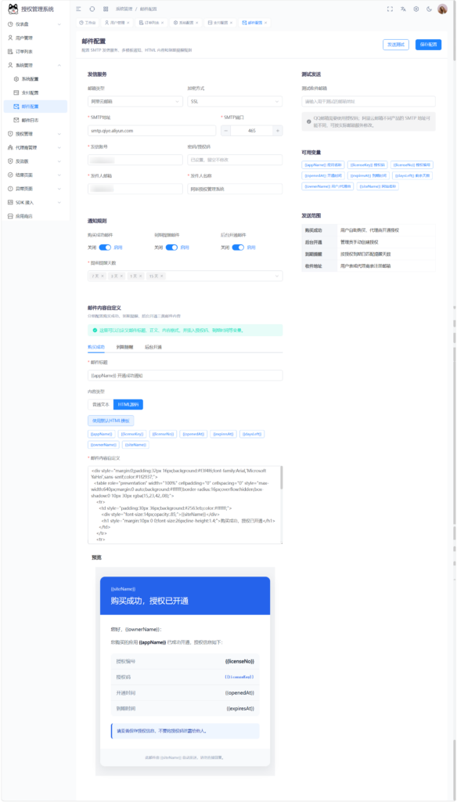This screenshot has height=802, width=457.
Task: Click the {{appName}} 应用名称 variable chip
Action: [x=324, y=165]
